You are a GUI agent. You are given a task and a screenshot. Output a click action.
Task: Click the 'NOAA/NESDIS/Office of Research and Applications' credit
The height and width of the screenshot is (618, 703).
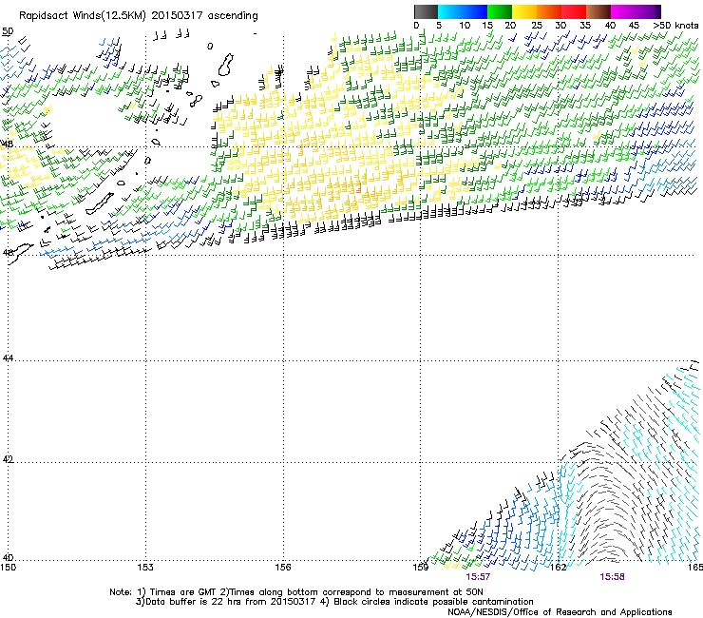pos(560,612)
